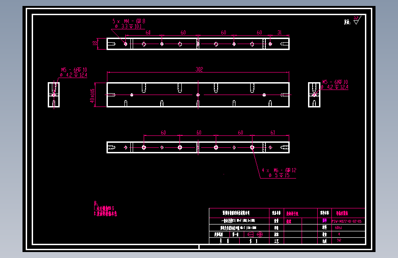398x258 pixels.
Task: Select the magenta notes block at the lower left
Action: coord(105,208)
